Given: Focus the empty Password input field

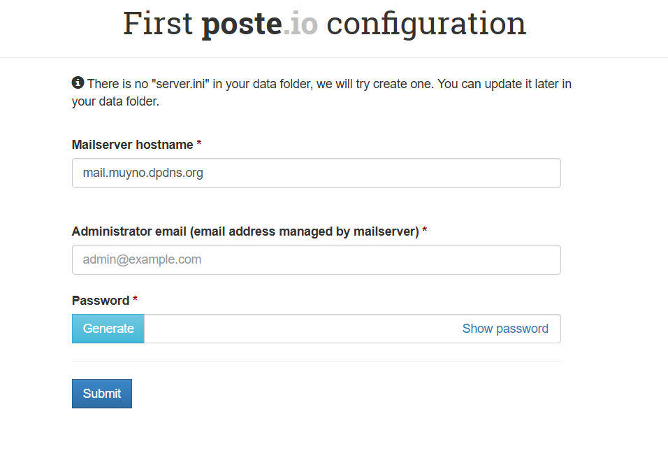Looking at the screenshot, I should (300, 329).
